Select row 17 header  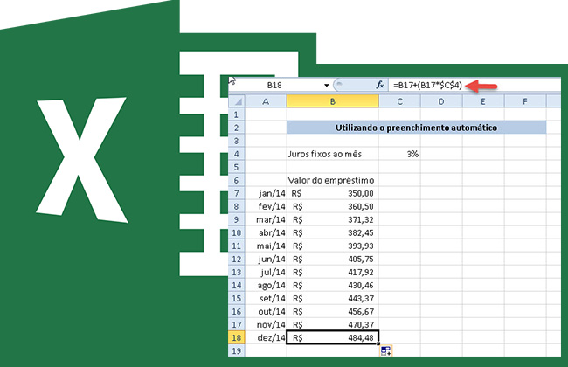pos(237,324)
